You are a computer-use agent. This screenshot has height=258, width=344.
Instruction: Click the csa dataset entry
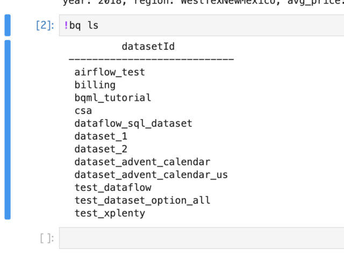[x=83, y=110]
